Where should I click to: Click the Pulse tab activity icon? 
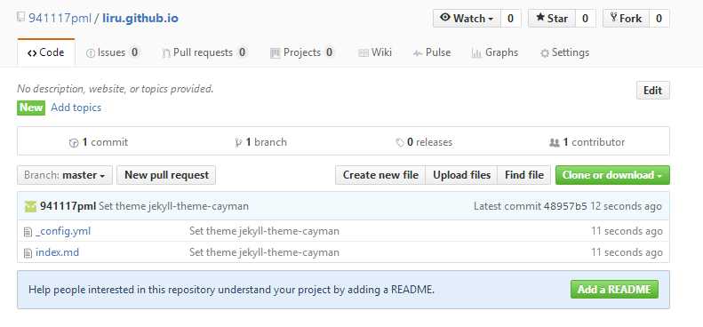[x=418, y=53]
